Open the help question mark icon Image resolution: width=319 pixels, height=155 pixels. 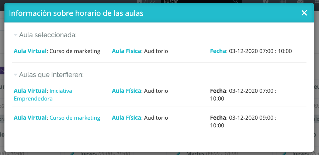coord(266,1)
